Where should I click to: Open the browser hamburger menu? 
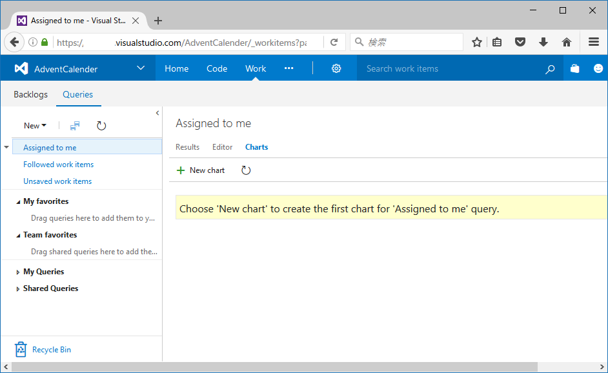click(x=594, y=42)
